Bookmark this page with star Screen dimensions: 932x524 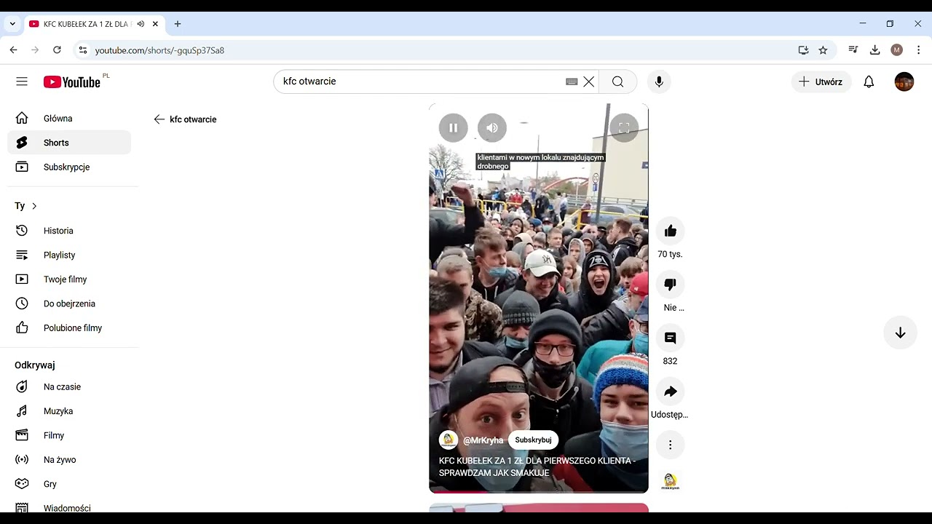tap(823, 50)
